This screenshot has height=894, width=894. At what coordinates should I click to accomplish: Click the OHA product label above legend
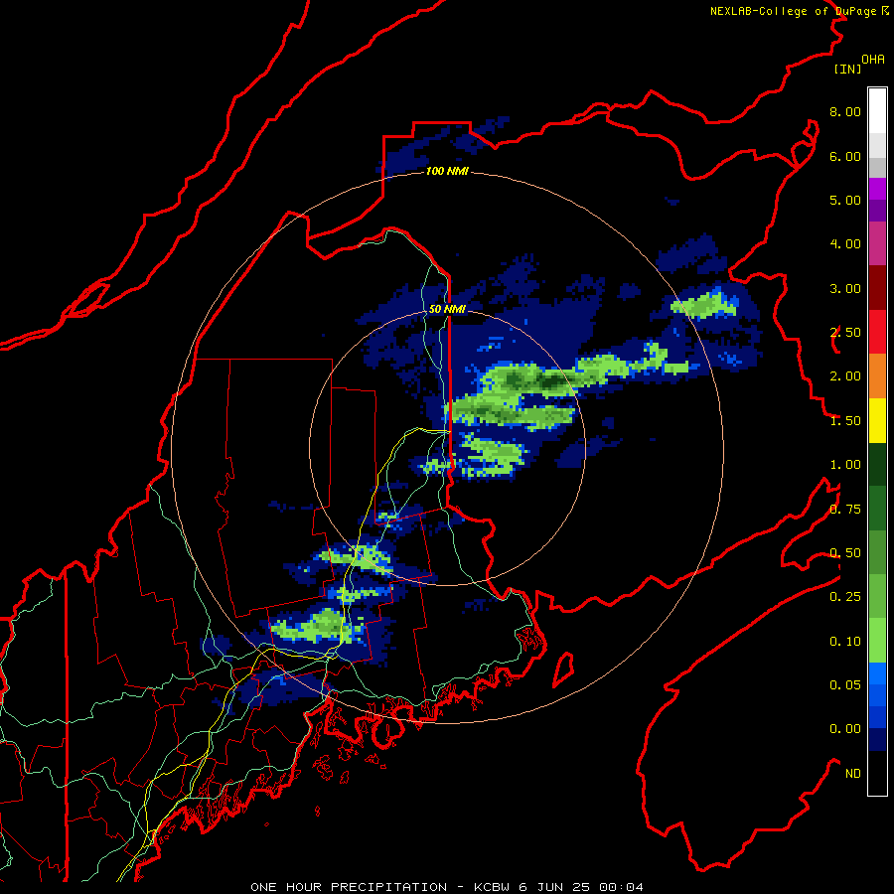(873, 60)
